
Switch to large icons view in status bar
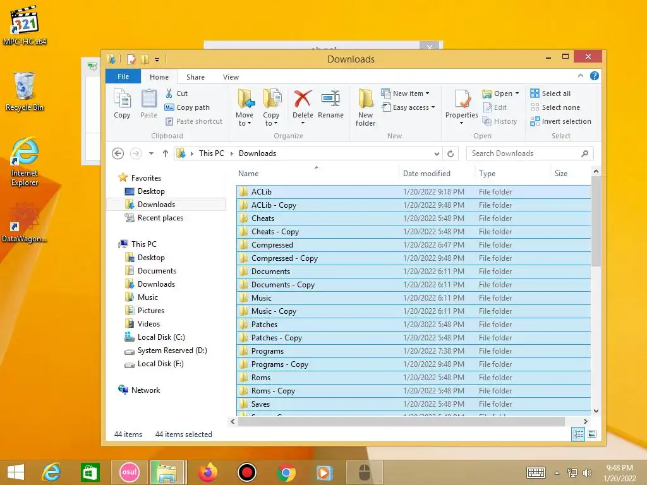click(x=591, y=434)
